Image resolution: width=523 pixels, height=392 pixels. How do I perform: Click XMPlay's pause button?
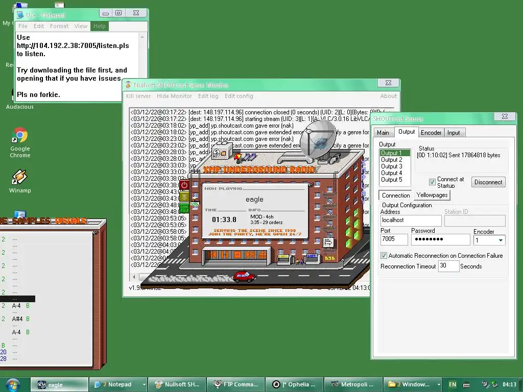pos(225,255)
